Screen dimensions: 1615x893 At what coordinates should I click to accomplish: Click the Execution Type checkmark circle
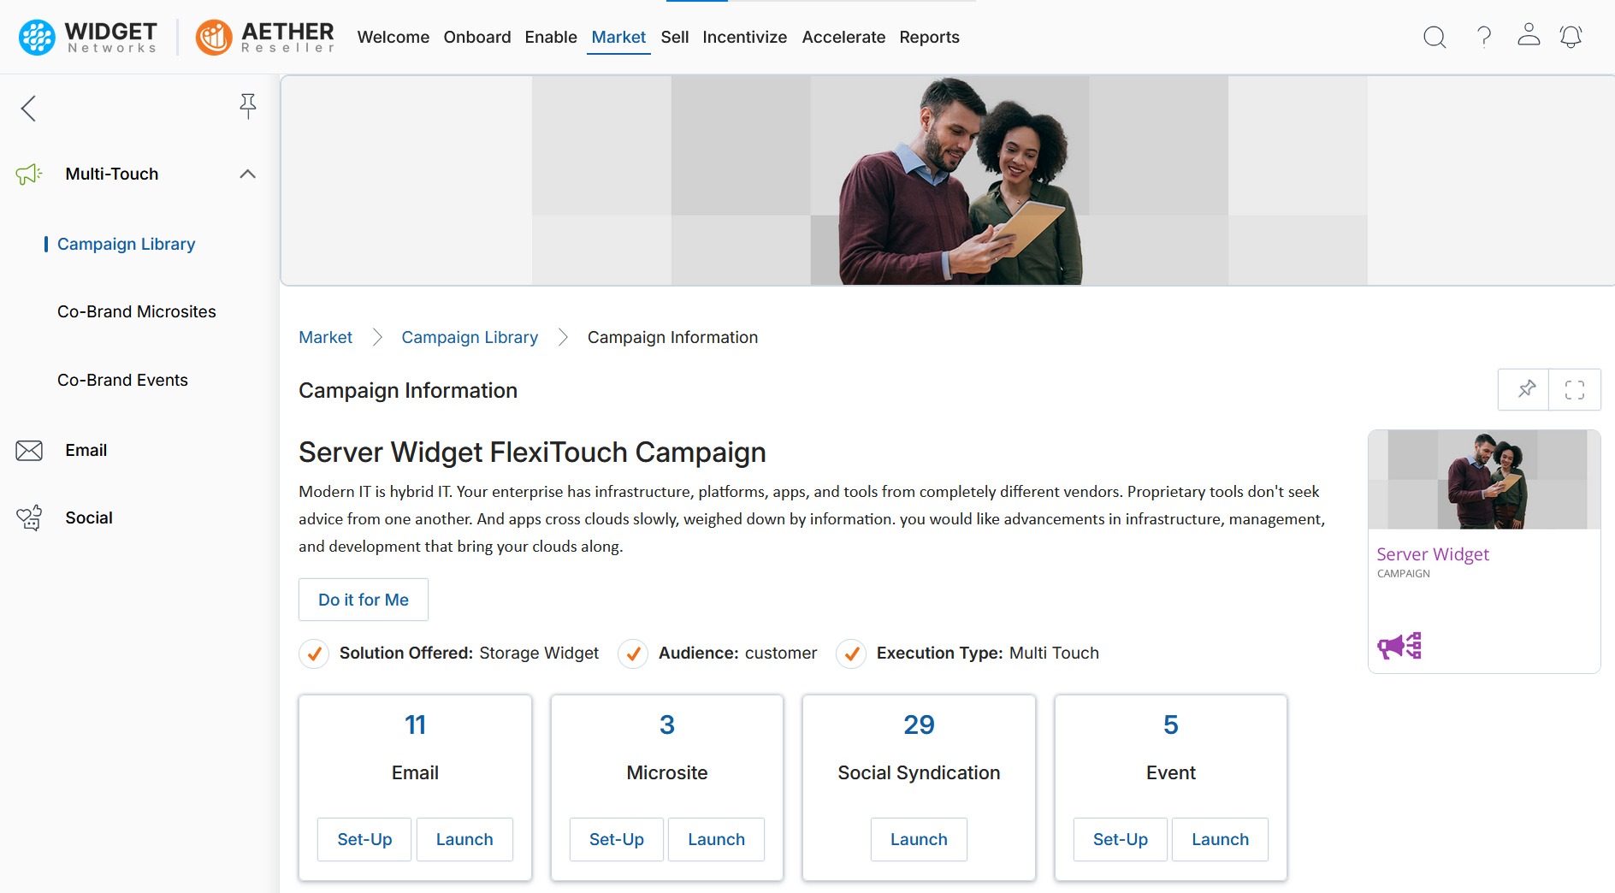[851, 653]
